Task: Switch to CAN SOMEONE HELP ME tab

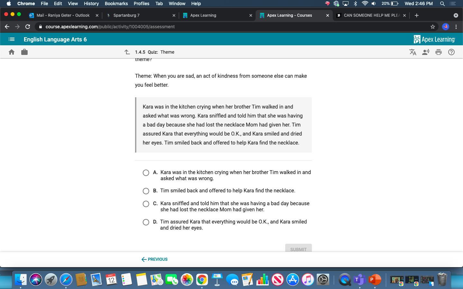Action: (x=372, y=15)
